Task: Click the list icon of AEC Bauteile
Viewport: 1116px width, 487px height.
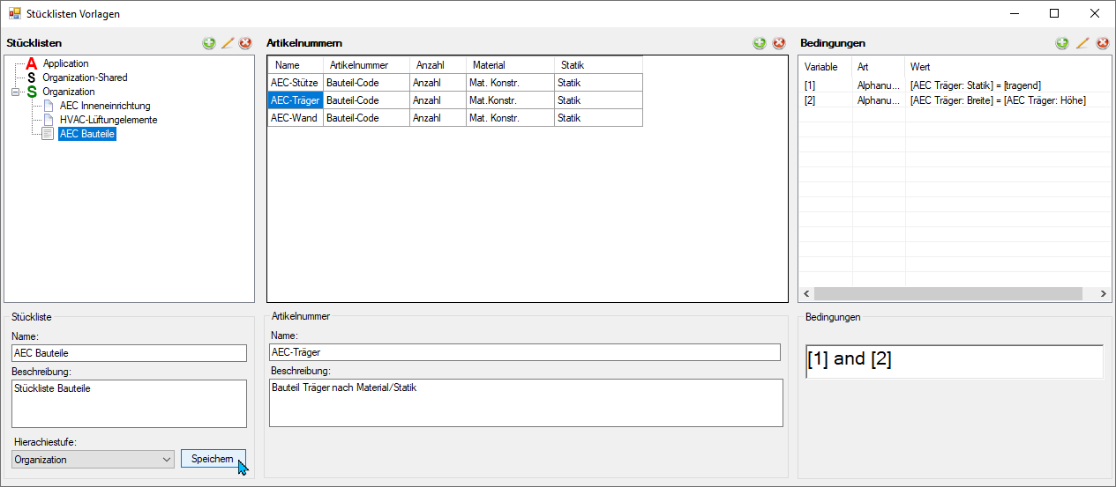Action: coord(49,134)
